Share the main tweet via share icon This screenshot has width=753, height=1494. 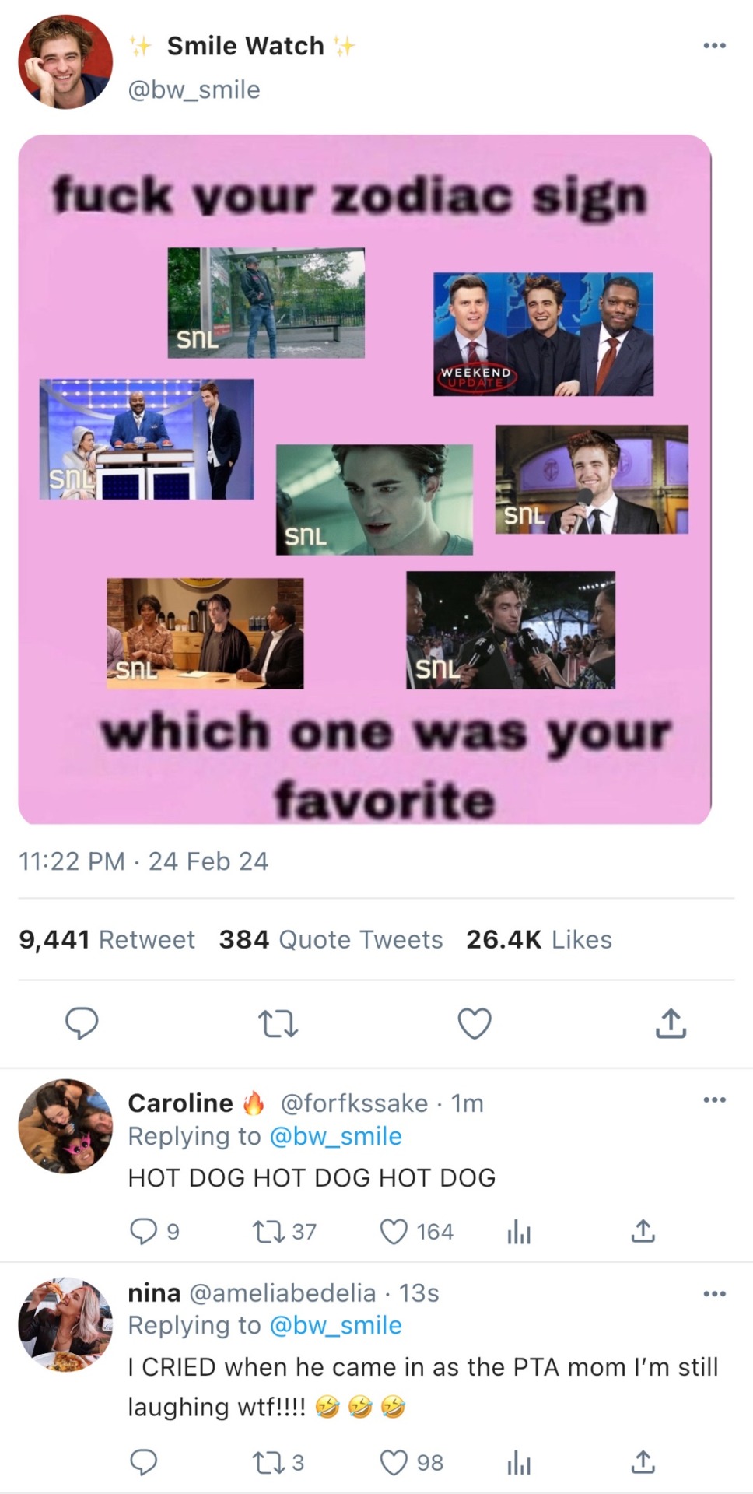pyautogui.click(x=671, y=1023)
